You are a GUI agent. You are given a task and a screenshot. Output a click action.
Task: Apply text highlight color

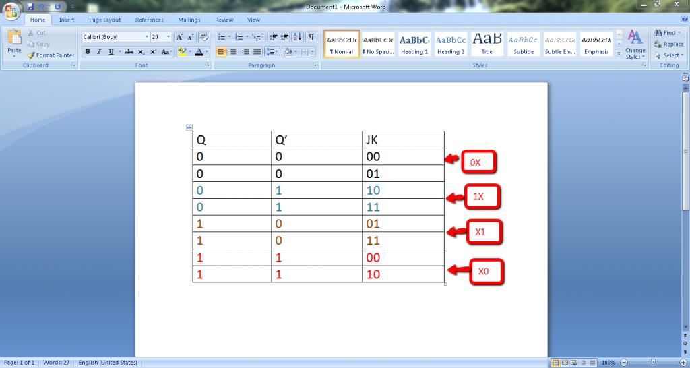[x=181, y=52]
